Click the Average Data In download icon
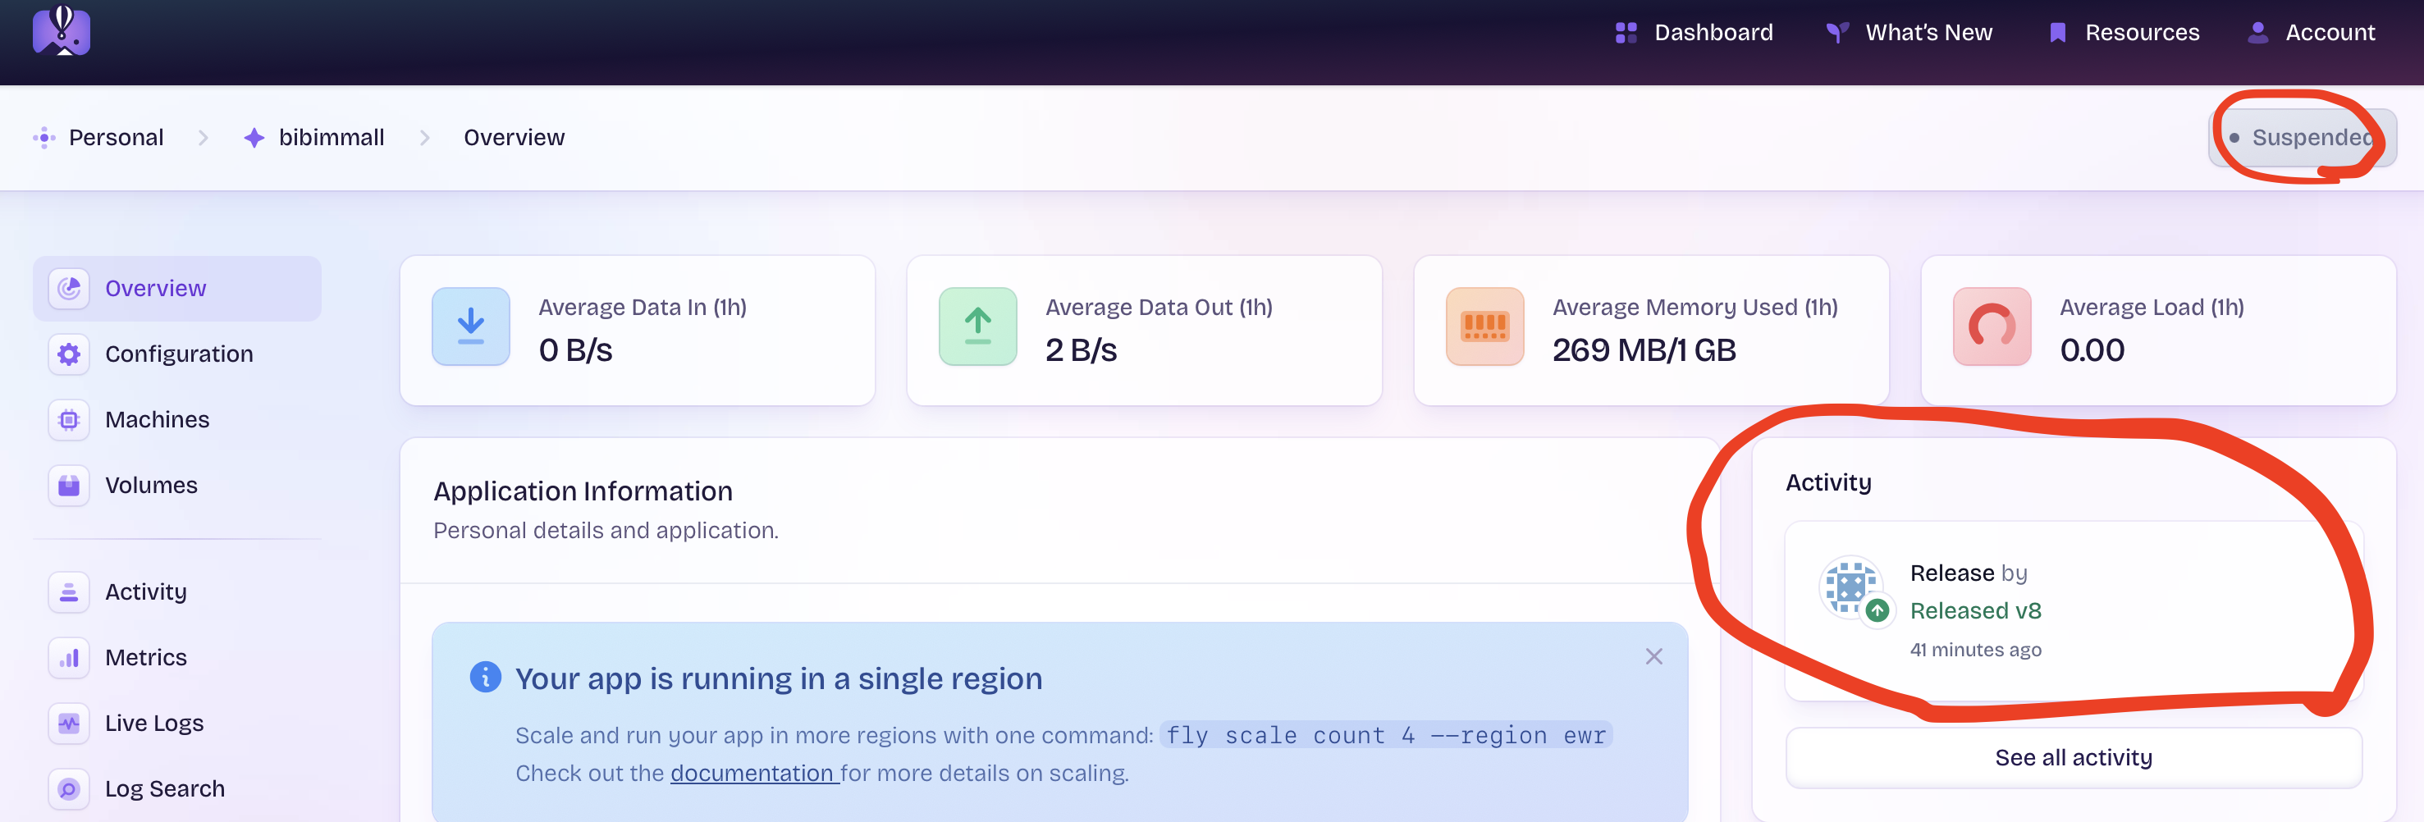 [470, 327]
